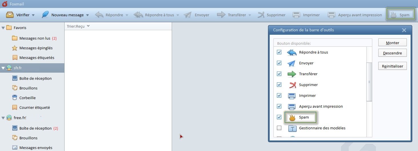This screenshot has width=418, height=151.
Task: Uncheck the Transférer checkbox
Action: coord(279,74)
